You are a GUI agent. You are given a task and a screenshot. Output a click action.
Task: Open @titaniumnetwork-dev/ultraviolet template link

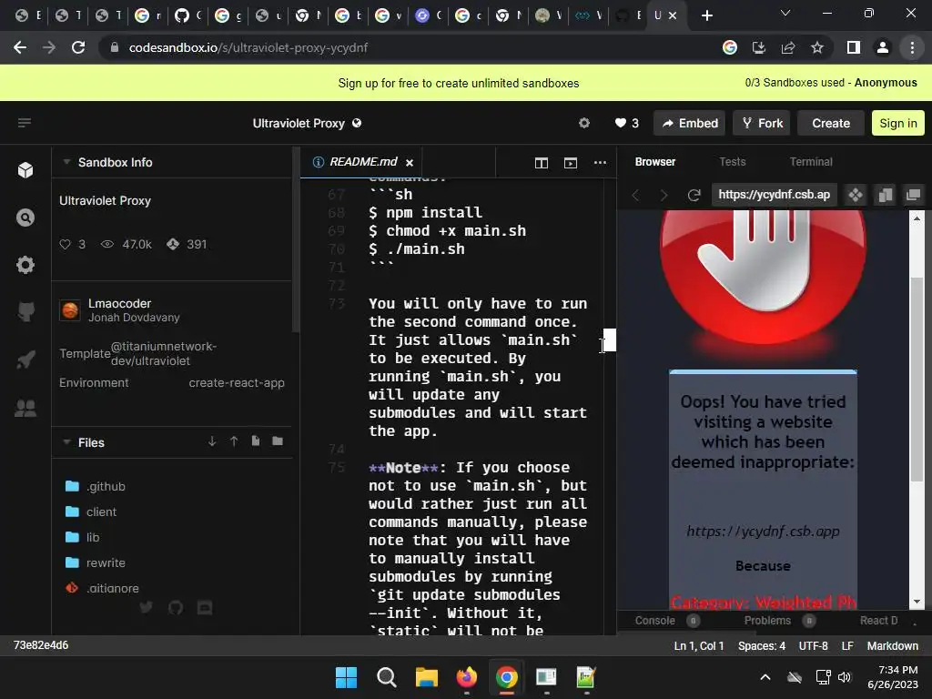164,354
